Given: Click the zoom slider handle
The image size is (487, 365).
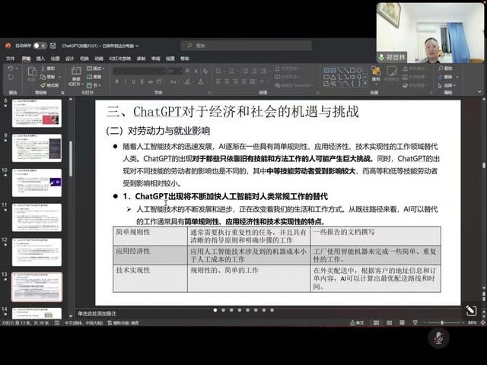Looking at the screenshot, I should pos(442,322).
